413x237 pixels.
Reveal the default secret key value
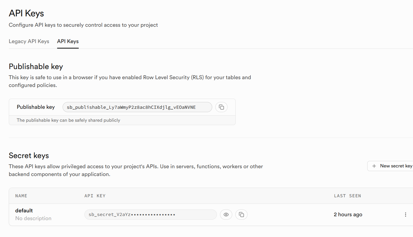226,215
